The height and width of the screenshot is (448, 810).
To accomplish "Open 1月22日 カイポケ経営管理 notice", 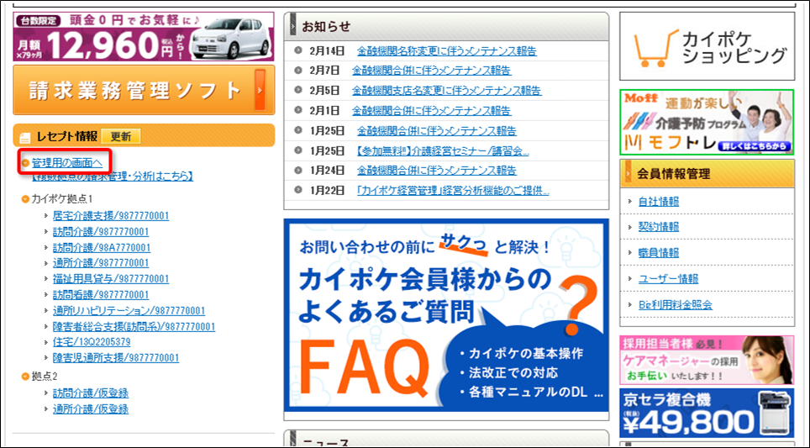I will pyautogui.click(x=453, y=191).
